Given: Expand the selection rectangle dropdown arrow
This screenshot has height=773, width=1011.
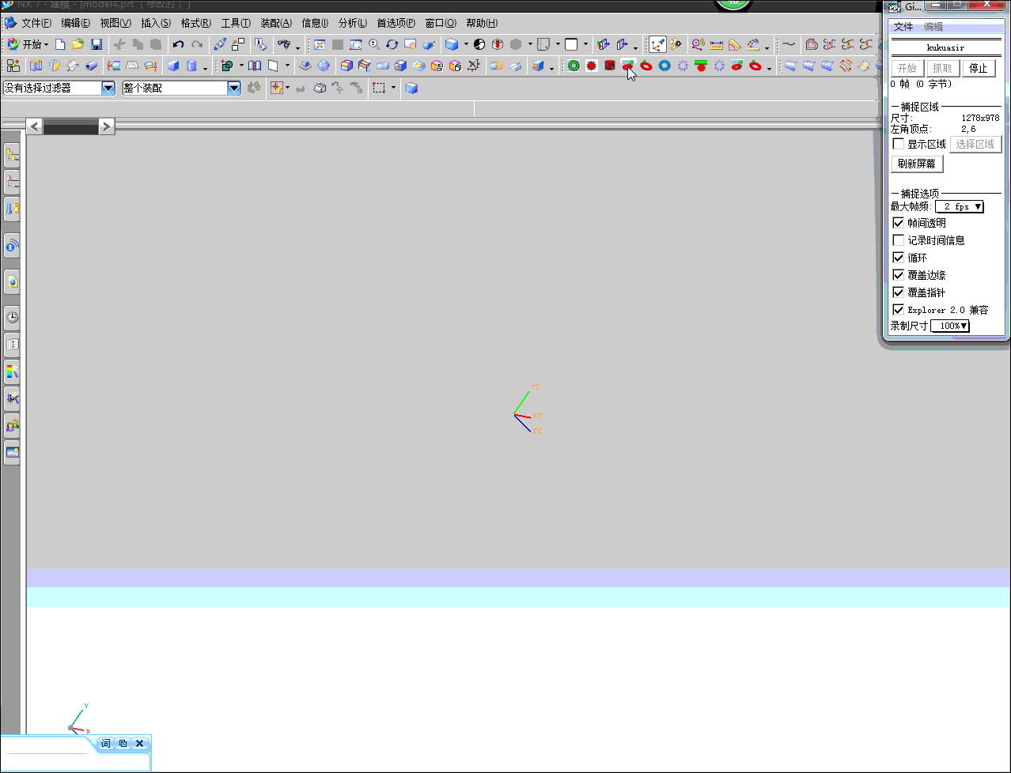Looking at the screenshot, I should tap(393, 88).
